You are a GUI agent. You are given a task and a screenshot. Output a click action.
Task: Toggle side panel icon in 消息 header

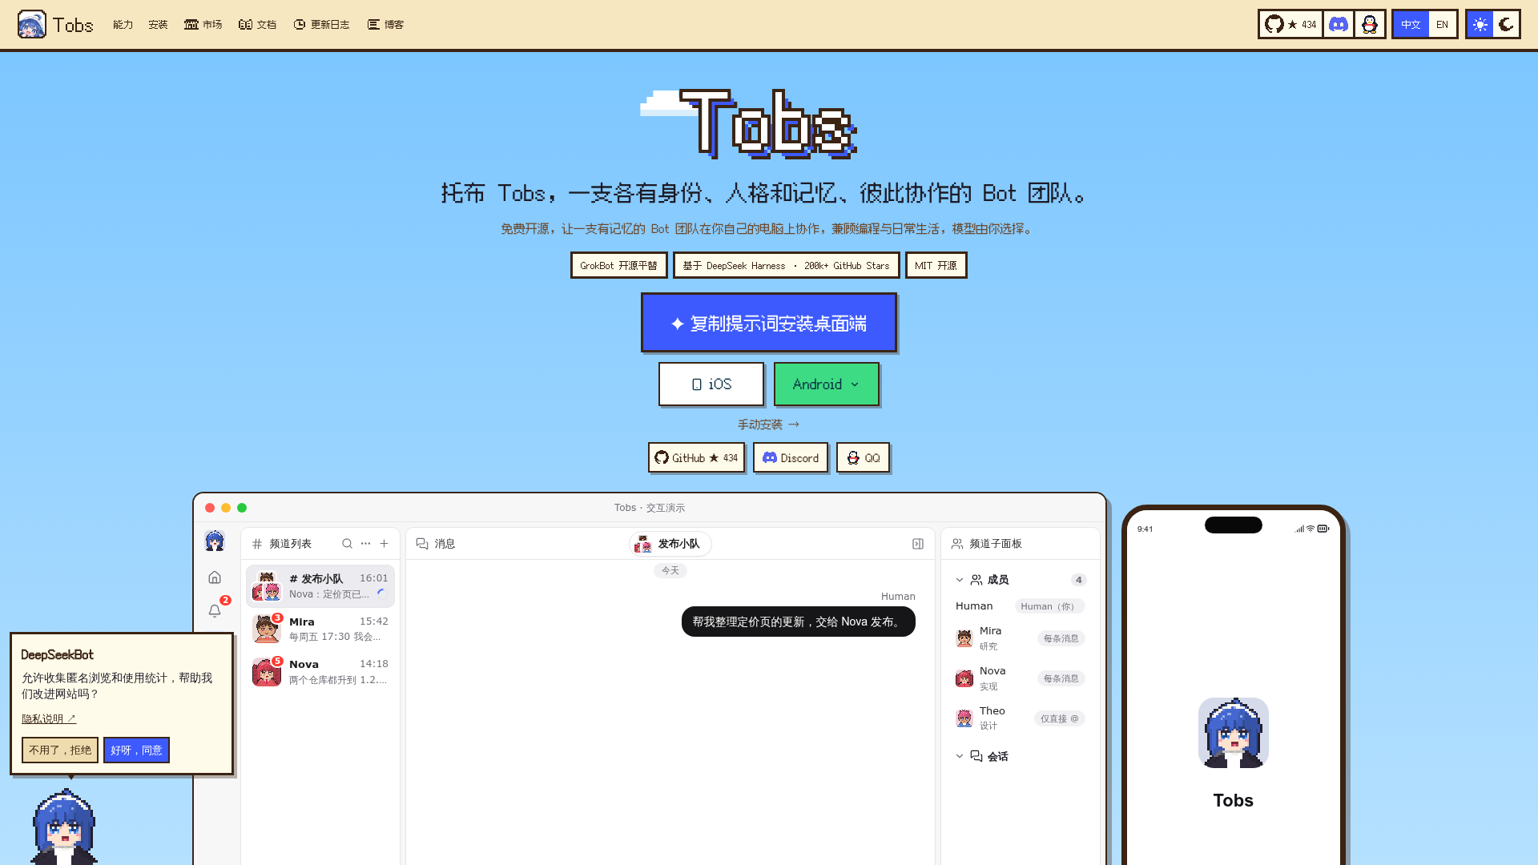click(x=918, y=544)
